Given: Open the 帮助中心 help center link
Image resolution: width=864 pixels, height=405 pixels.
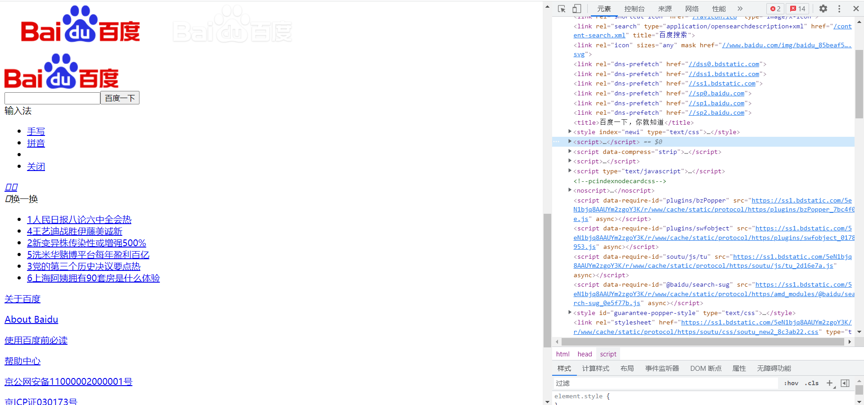Looking at the screenshot, I should [x=22, y=361].
